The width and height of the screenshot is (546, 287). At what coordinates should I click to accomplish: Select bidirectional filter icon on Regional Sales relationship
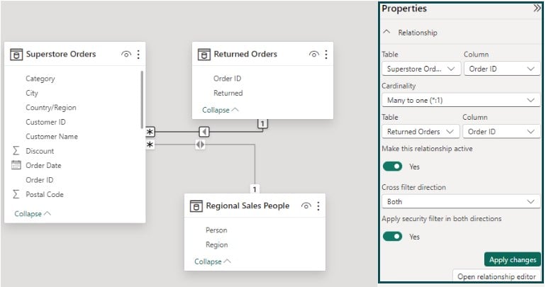tap(200, 145)
